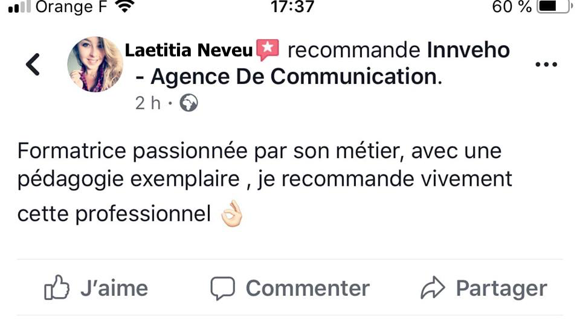Tap the cellular signal bars
Screen dimensions: 580x326
19,8
